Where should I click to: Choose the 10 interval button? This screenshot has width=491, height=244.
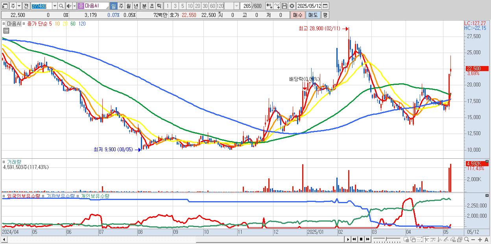pos(190,6)
